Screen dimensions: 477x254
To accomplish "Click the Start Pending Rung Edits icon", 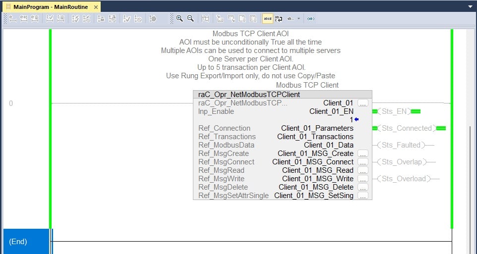I will (12, 19).
